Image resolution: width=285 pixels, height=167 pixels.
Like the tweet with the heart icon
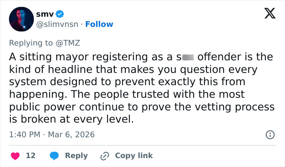(x=15, y=156)
